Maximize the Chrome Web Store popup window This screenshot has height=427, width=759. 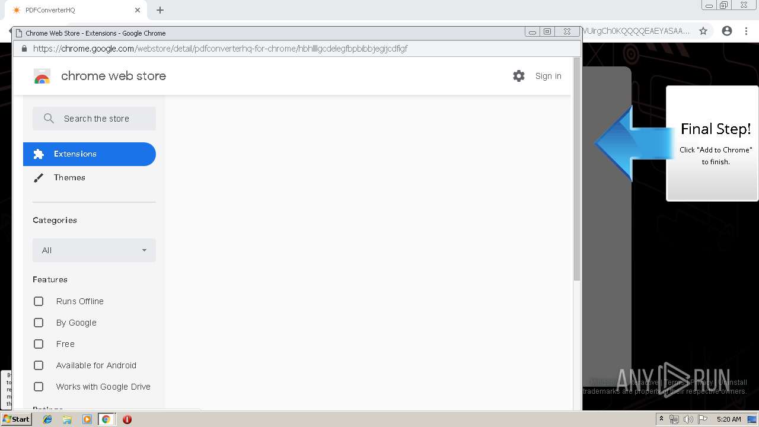[x=547, y=32]
